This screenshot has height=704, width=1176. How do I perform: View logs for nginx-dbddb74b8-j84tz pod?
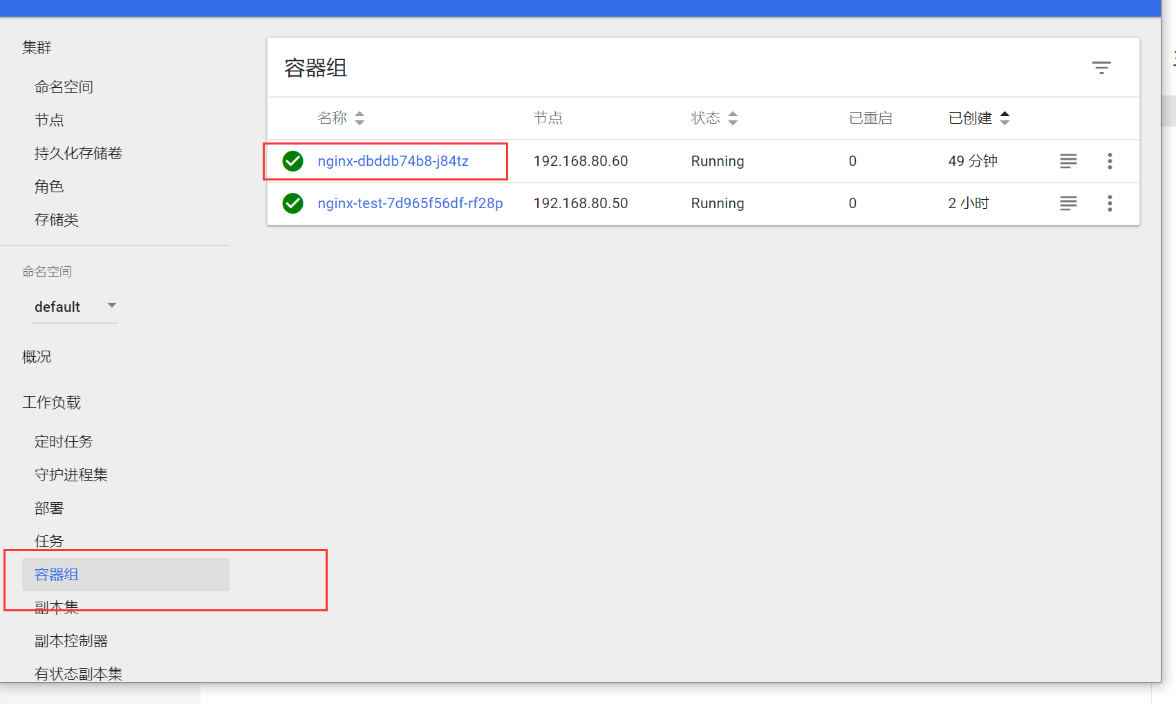1068,161
